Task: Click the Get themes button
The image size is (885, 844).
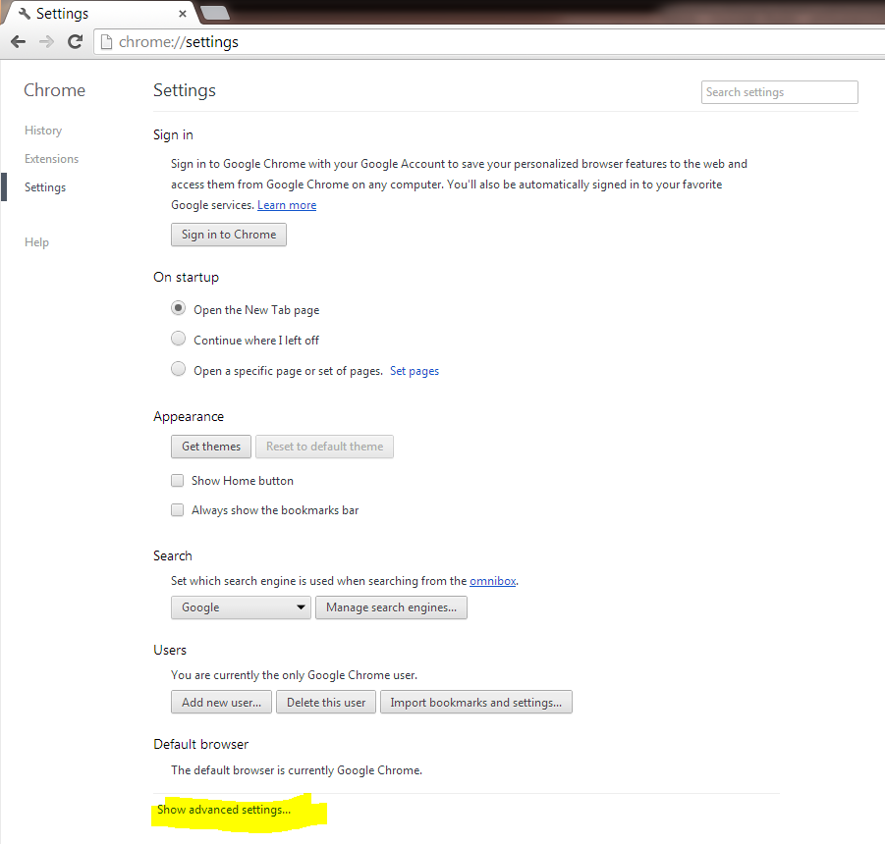Action: tap(211, 447)
